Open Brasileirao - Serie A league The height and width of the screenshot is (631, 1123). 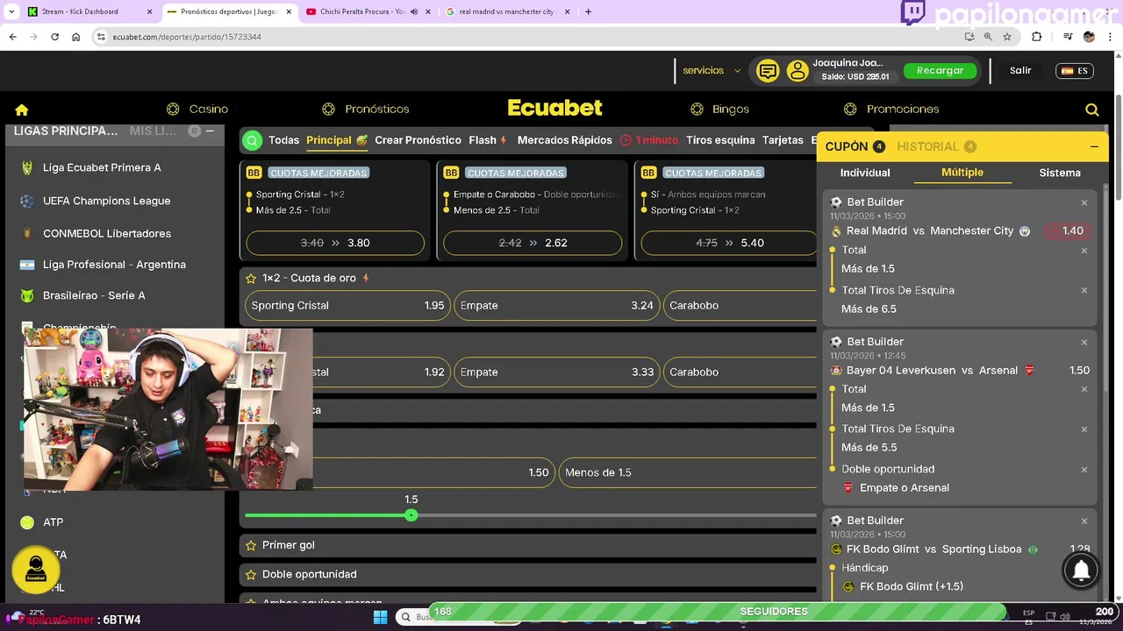click(x=95, y=296)
